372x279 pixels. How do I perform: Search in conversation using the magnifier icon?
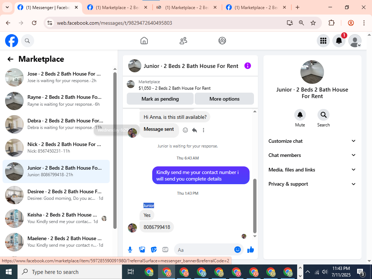pyautogui.click(x=323, y=115)
